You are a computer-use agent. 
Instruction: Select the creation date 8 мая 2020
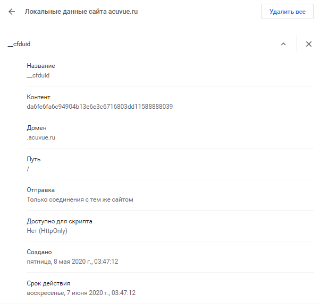tap(72, 262)
